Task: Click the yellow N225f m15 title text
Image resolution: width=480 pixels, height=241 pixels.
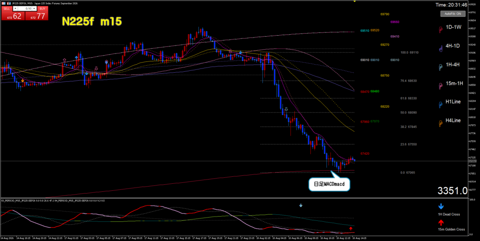Action: point(92,22)
